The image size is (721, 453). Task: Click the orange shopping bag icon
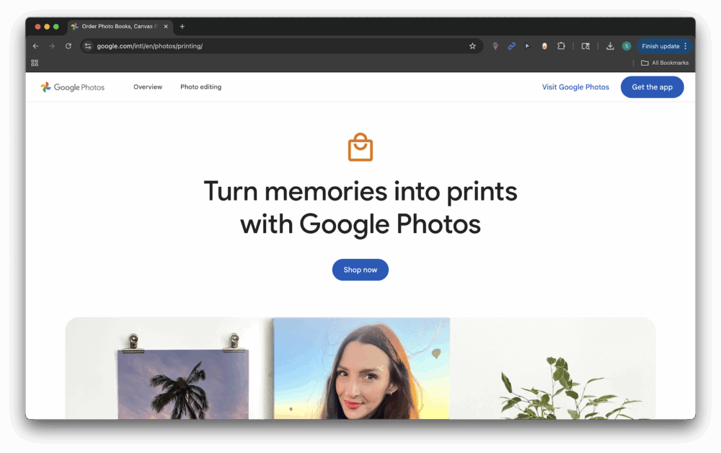[360, 147]
